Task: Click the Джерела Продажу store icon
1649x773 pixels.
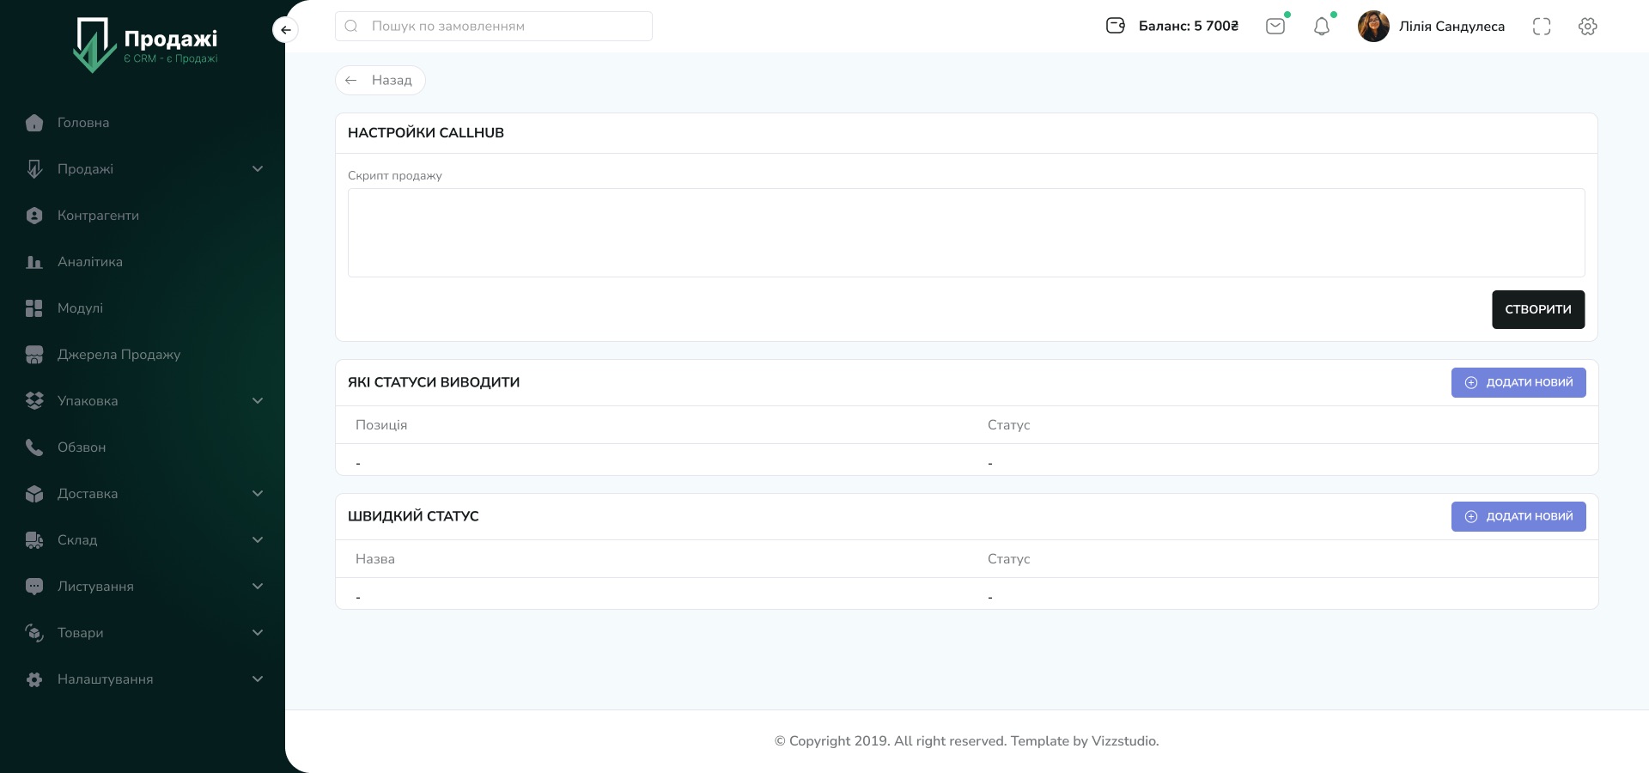Action: [x=34, y=355]
